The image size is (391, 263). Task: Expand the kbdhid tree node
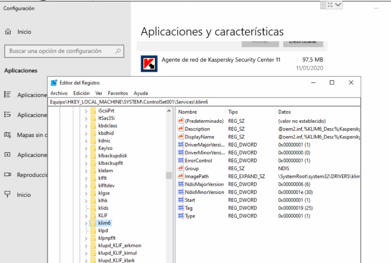click(x=86, y=134)
